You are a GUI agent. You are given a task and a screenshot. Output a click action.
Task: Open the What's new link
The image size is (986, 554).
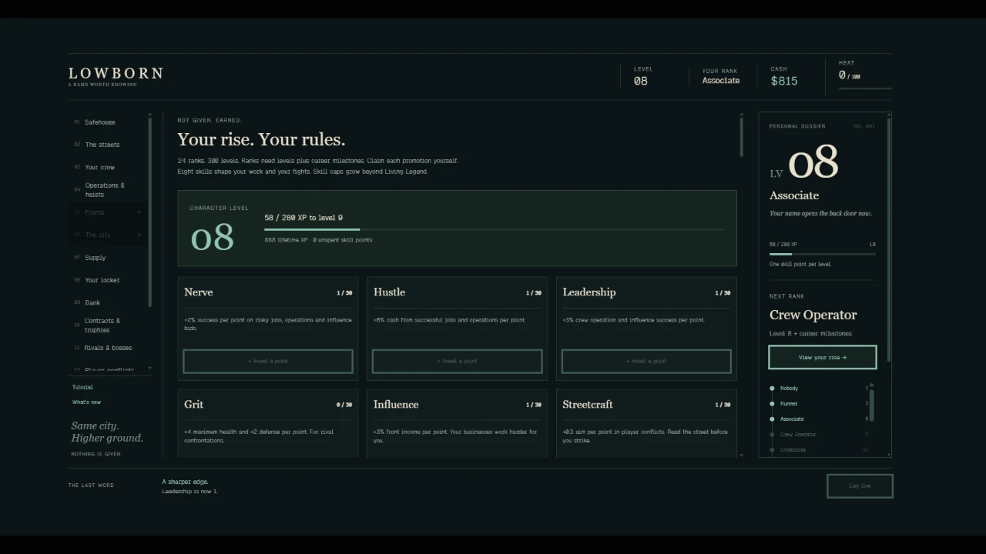[86, 402]
